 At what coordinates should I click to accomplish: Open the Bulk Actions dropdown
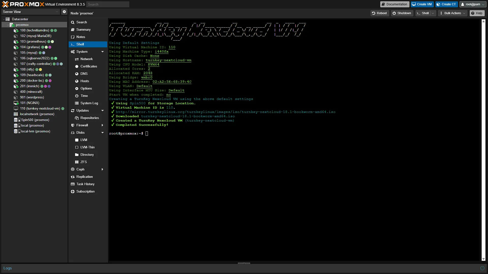click(453, 13)
